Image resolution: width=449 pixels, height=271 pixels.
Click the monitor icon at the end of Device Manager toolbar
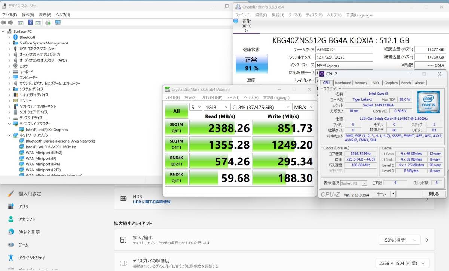pyautogui.click(x=57, y=22)
